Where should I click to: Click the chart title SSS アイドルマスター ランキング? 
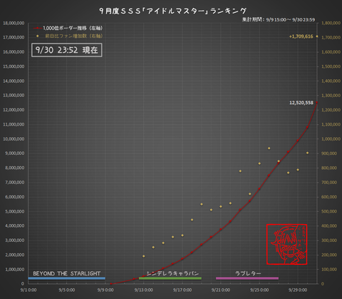point(173,11)
